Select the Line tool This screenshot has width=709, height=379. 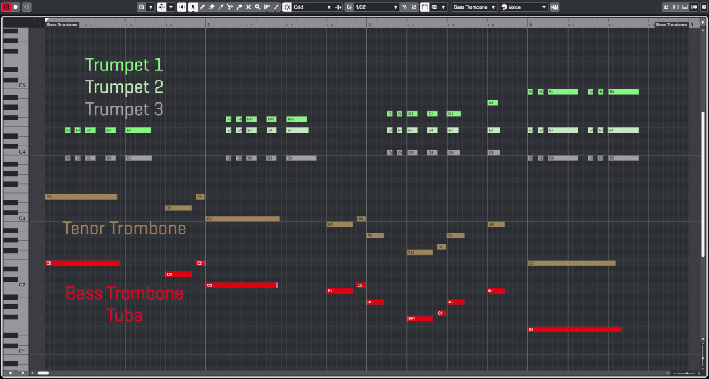point(276,7)
